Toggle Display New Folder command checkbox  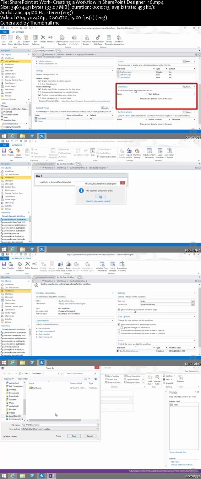click(39, 89)
